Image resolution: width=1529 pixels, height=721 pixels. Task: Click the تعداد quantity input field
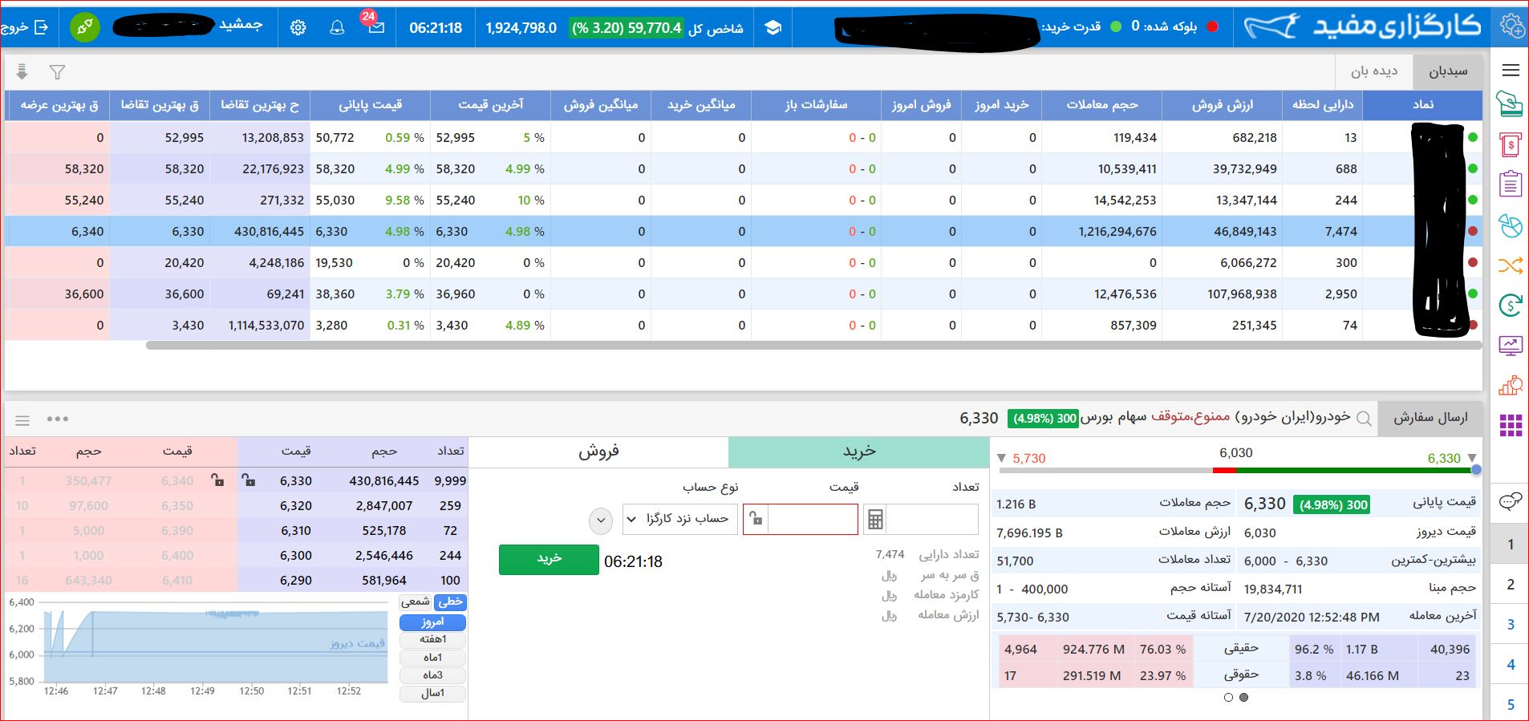tap(932, 520)
